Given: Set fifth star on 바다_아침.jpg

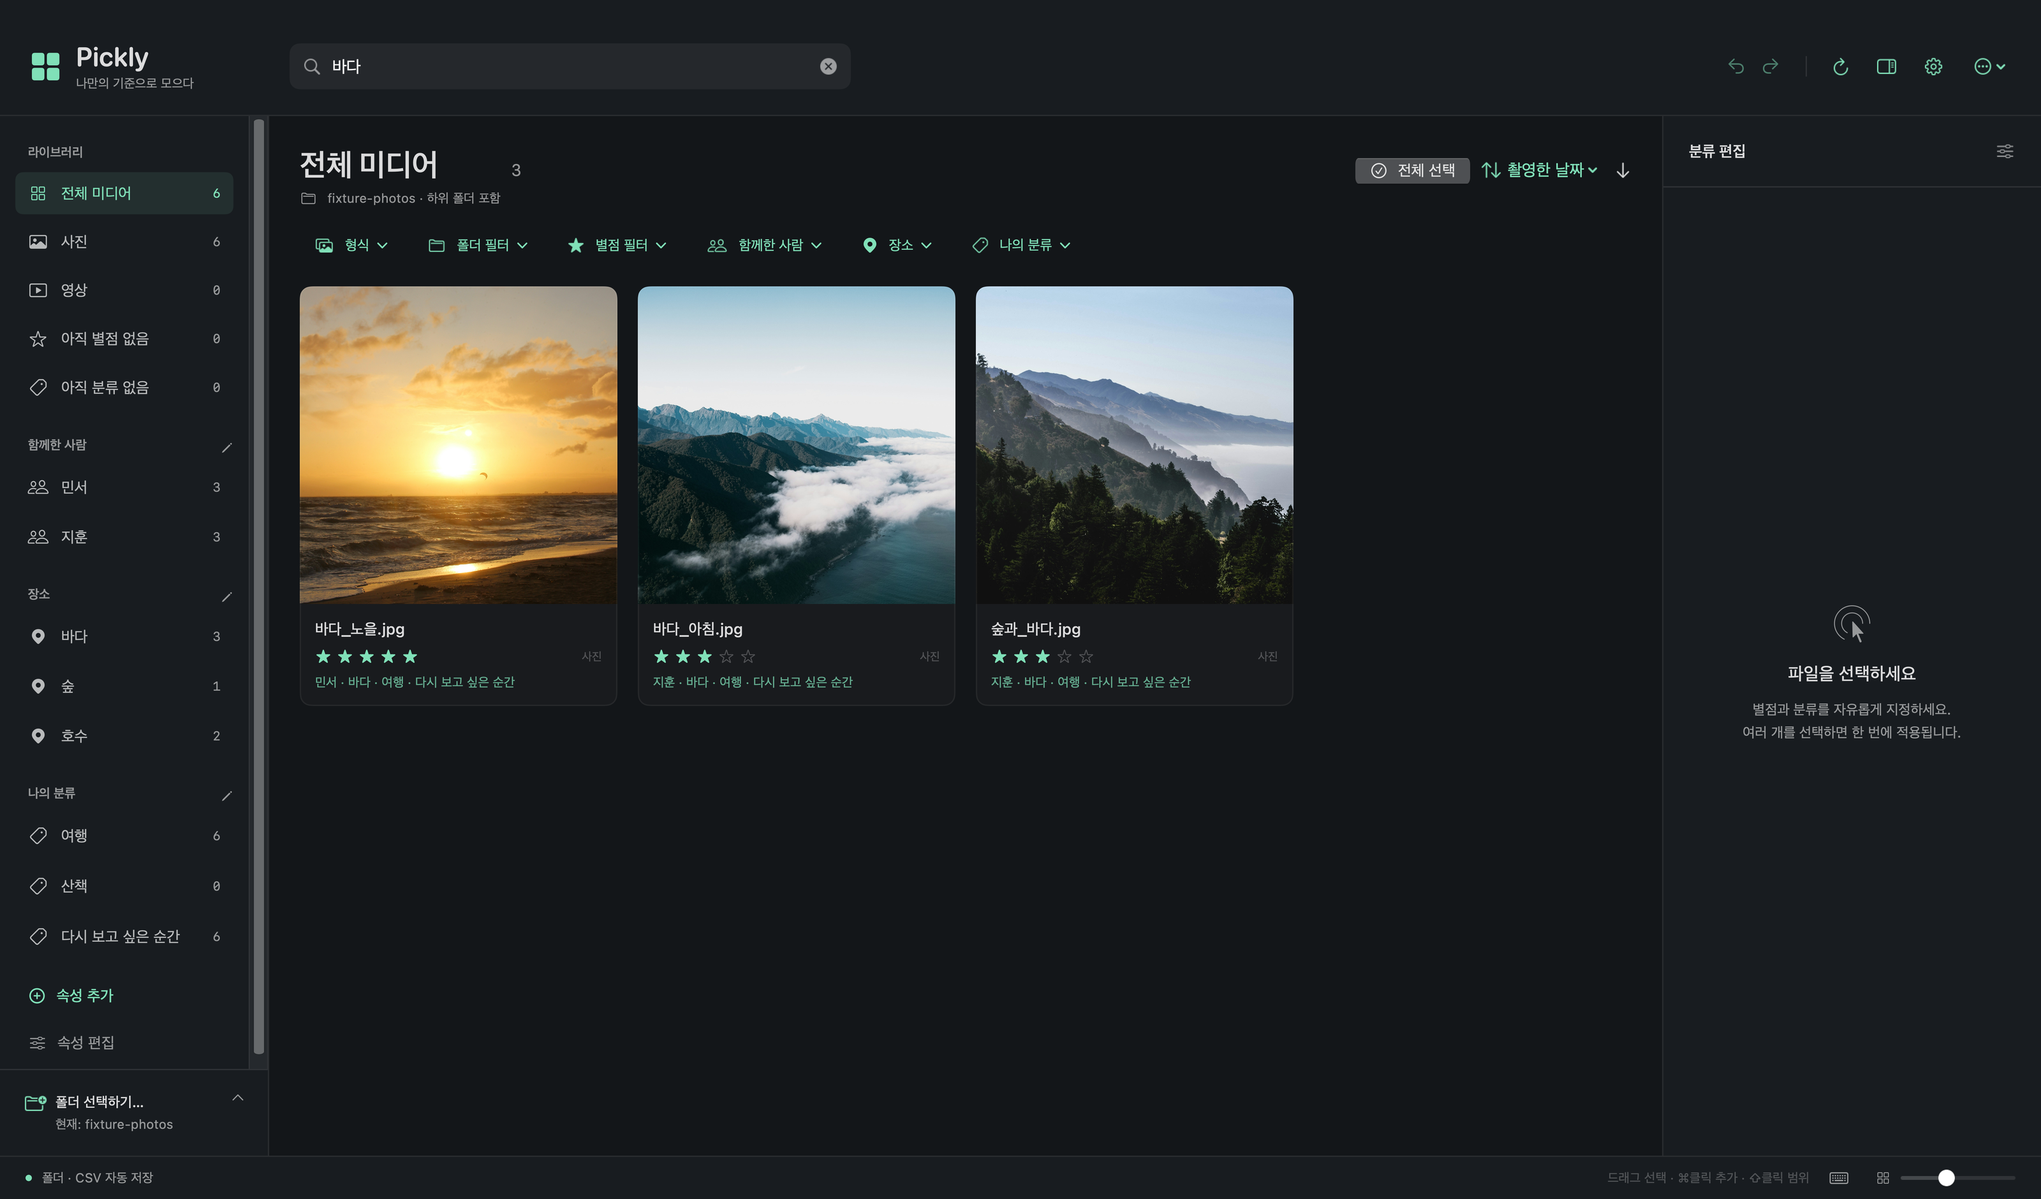Looking at the screenshot, I should tap(748, 656).
